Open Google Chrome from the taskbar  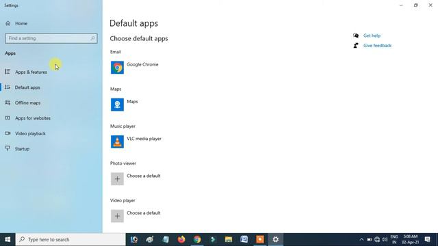(x=197, y=239)
